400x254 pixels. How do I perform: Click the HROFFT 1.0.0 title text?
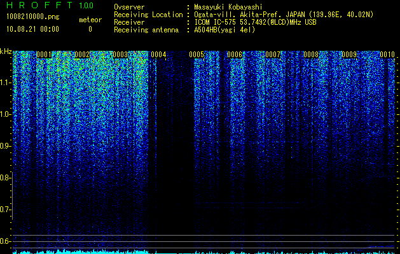50,5
